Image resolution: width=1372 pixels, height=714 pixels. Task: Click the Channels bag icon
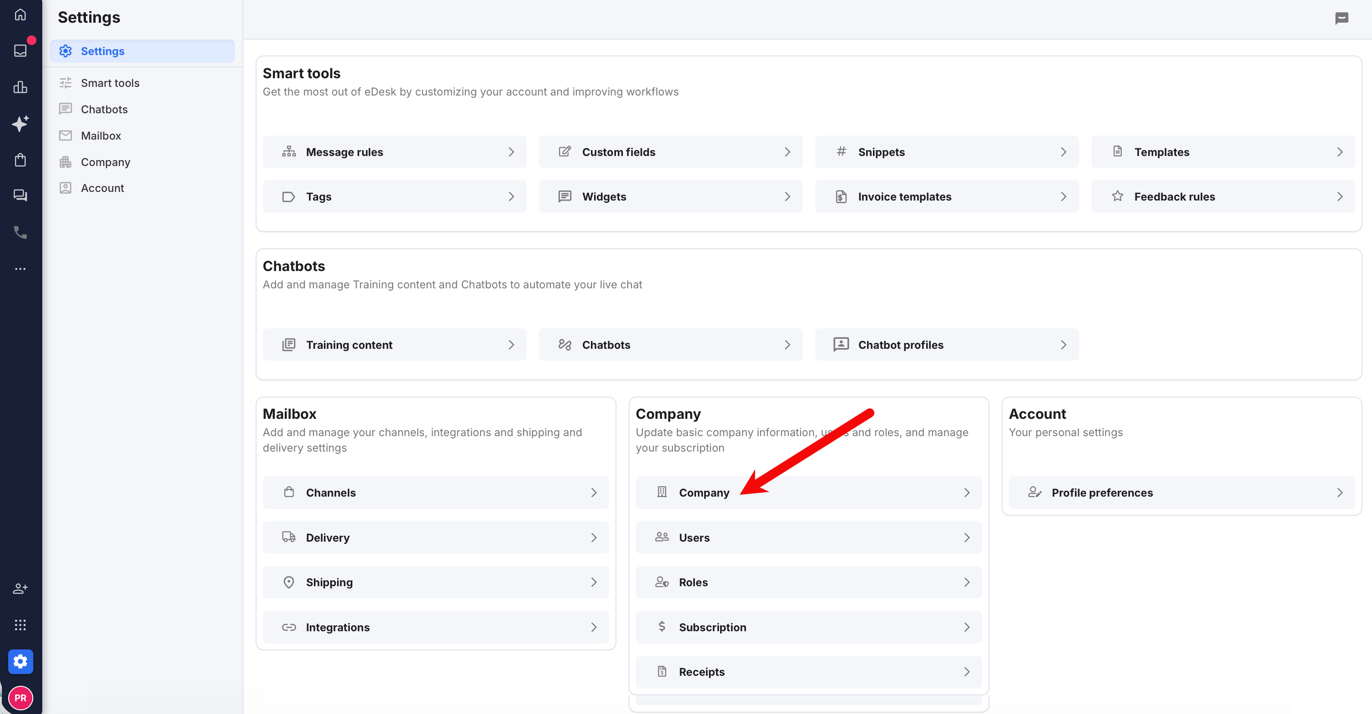(x=289, y=492)
